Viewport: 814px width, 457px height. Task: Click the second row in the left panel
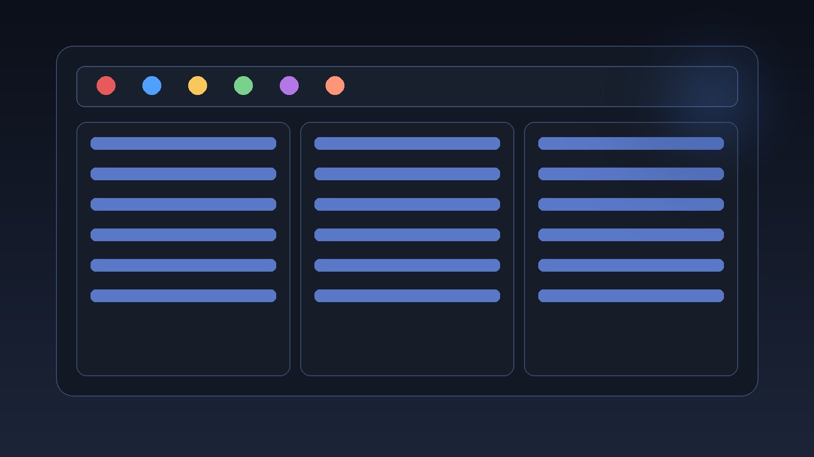[183, 174]
